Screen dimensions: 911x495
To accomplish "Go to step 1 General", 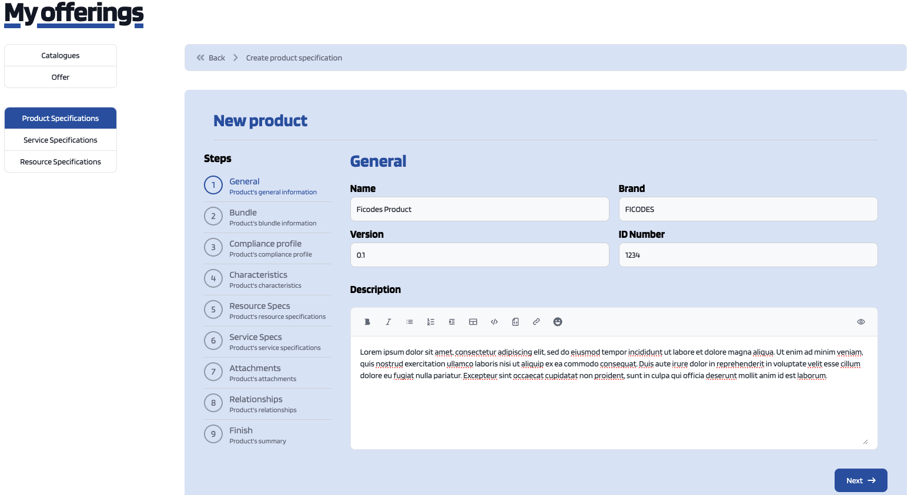I will pos(267,186).
